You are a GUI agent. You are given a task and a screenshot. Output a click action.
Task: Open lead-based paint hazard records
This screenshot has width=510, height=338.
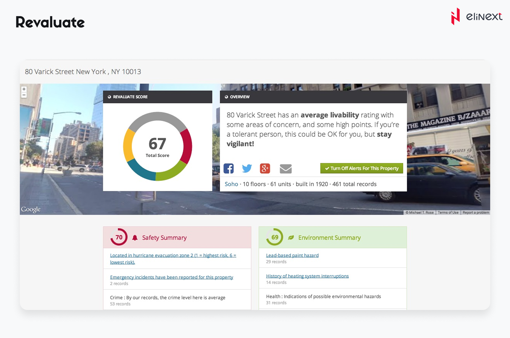pyautogui.click(x=292, y=255)
